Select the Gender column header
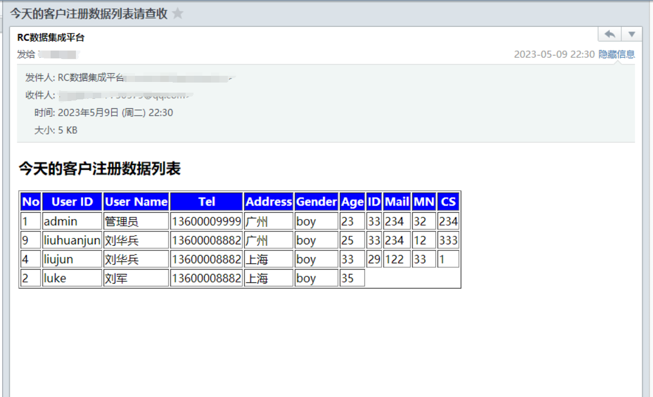The image size is (653, 397). [x=316, y=202]
